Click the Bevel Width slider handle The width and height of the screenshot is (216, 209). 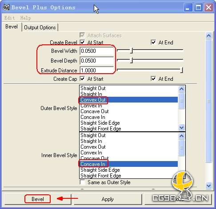pyautogui.click(x=132, y=51)
